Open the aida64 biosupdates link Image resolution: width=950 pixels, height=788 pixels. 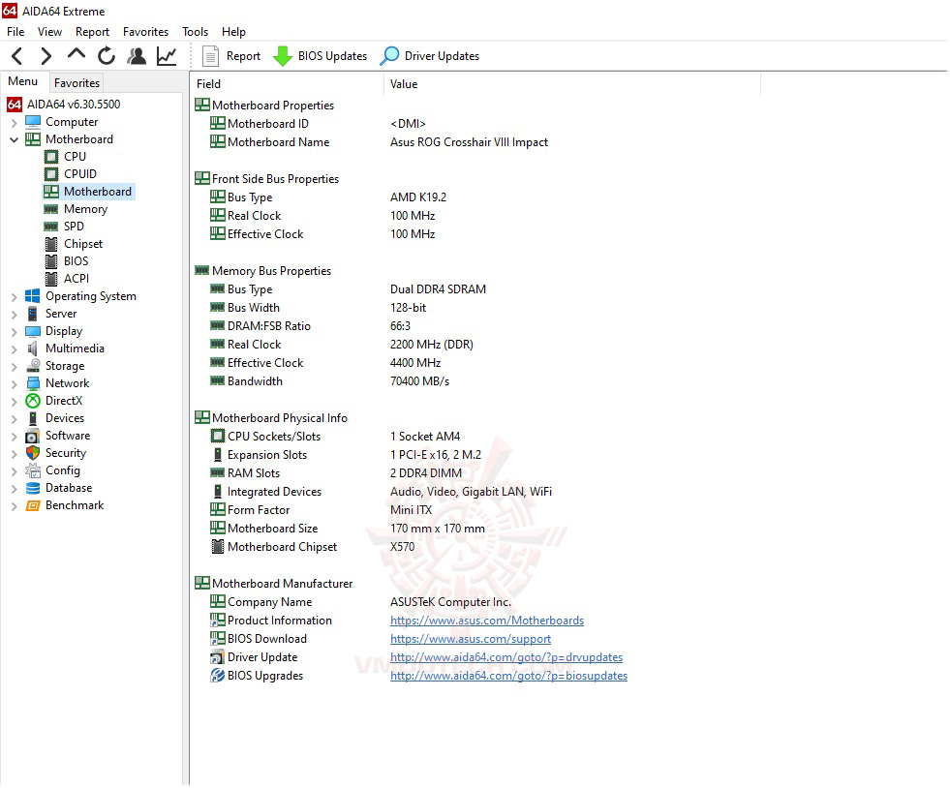(509, 676)
